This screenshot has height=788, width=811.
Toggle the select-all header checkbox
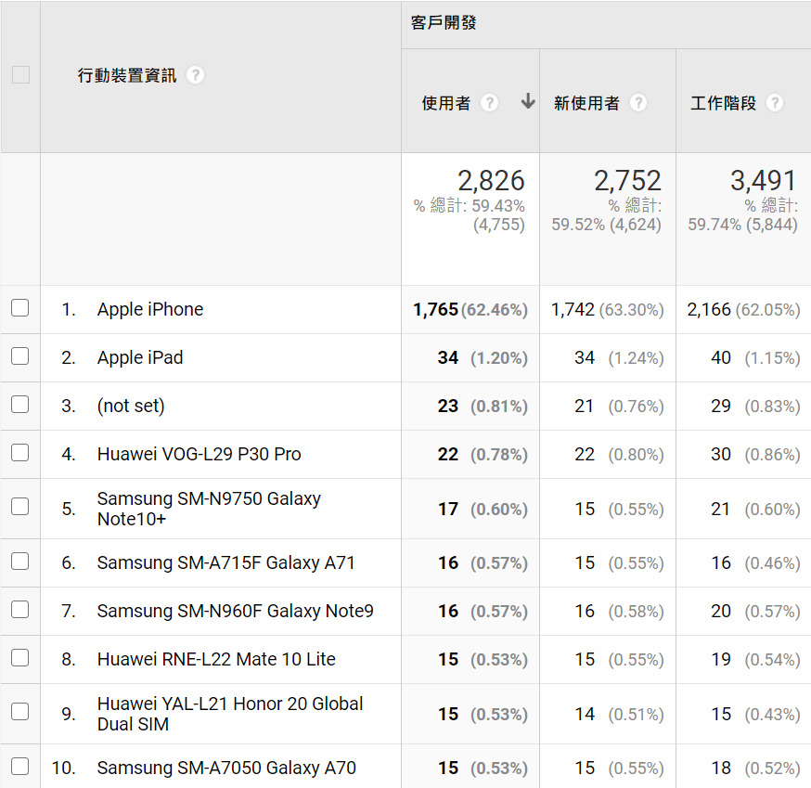20,75
